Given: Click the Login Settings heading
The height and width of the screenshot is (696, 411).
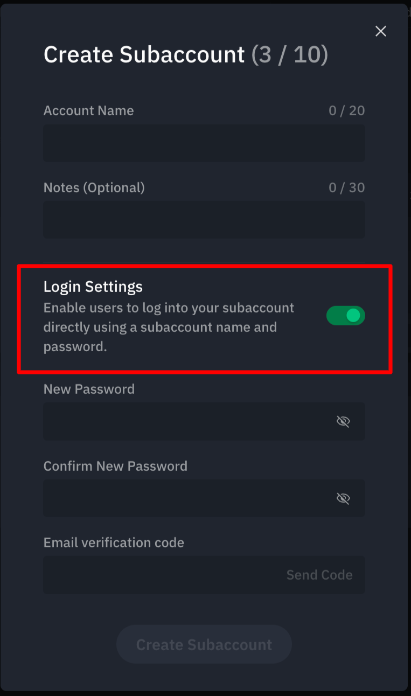Looking at the screenshot, I should point(93,287).
